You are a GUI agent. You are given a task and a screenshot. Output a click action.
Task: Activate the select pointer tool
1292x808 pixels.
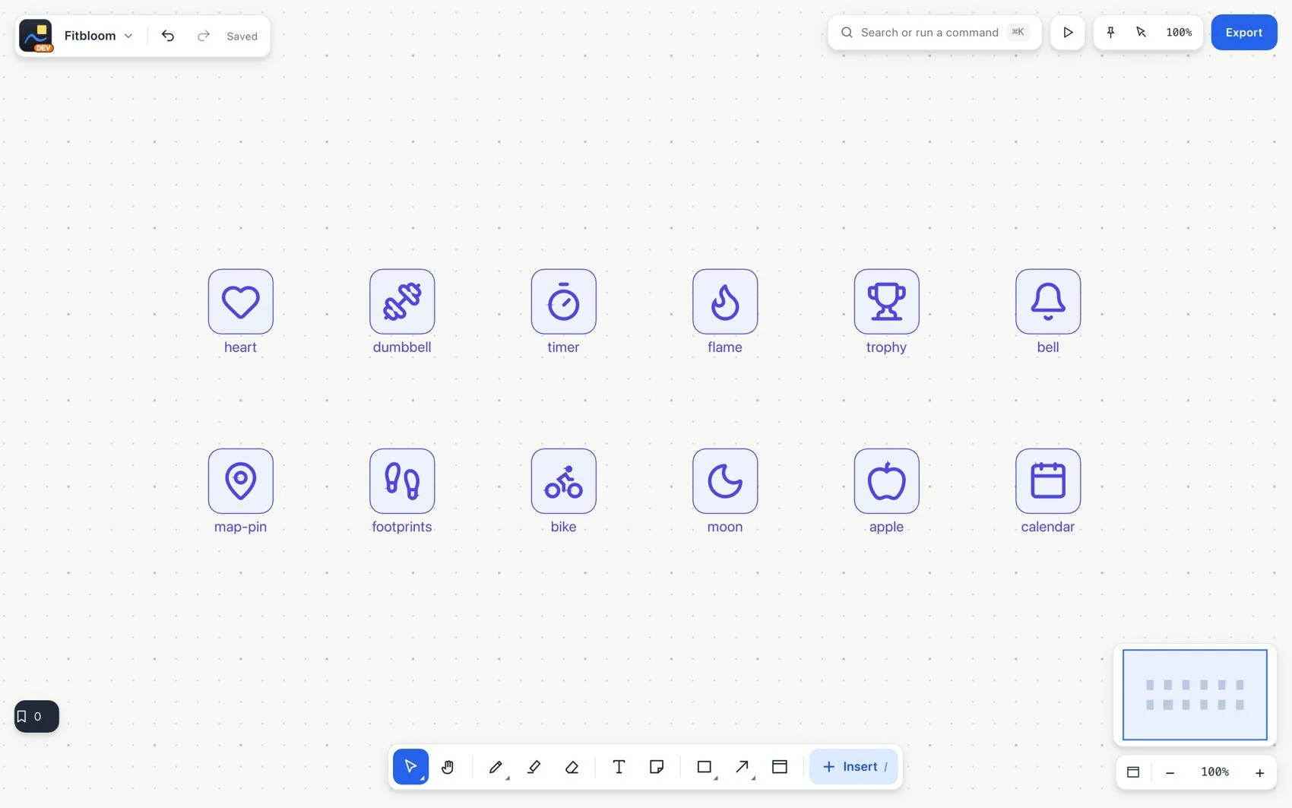(410, 767)
